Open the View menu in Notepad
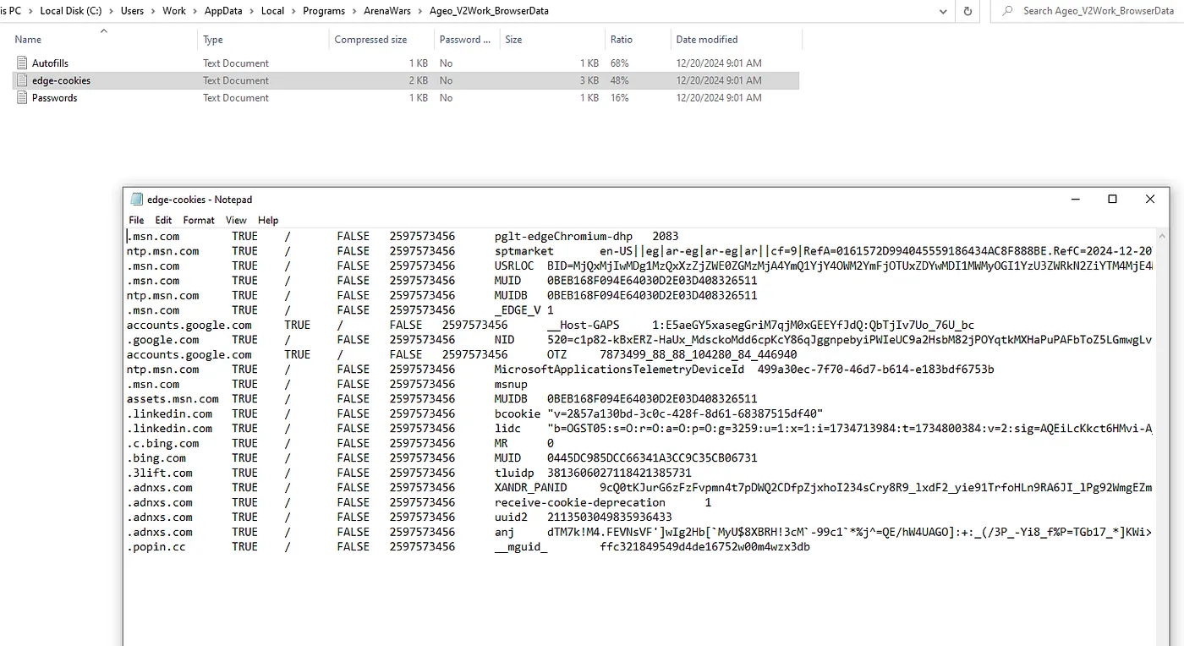This screenshot has width=1184, height=646. point(236,220)
